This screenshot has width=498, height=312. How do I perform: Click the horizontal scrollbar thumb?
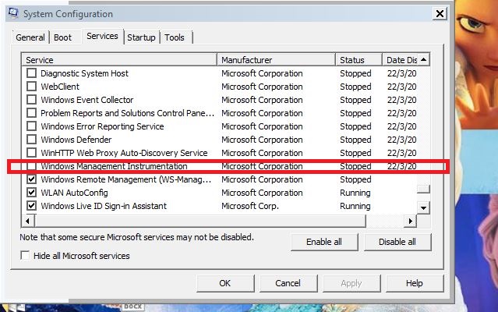click(200, 221)
